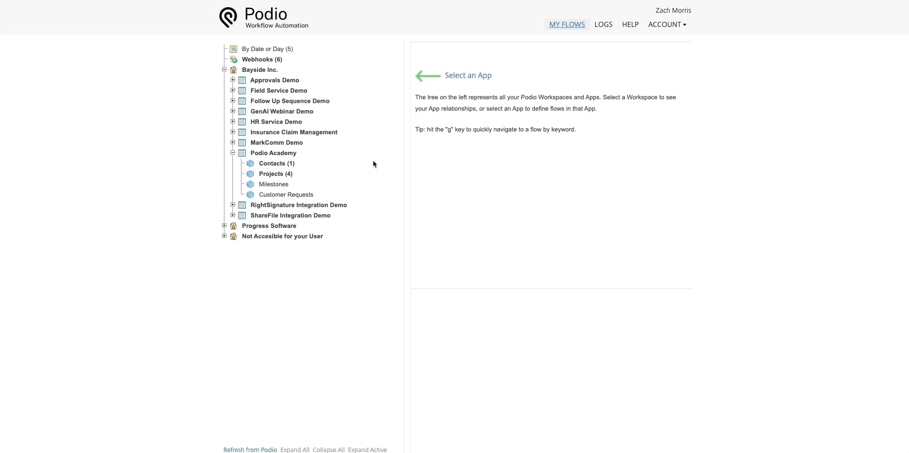
Task: Expand the RightSignature Integration Demo node
Action: point(233,205)
